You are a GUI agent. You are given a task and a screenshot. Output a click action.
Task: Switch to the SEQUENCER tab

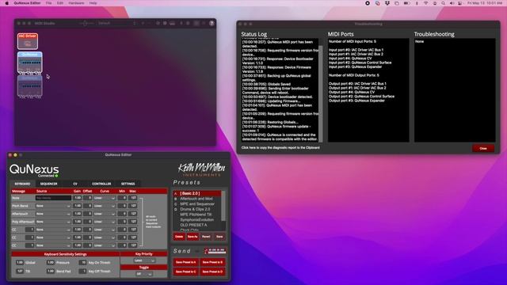[x=48, y=184]
